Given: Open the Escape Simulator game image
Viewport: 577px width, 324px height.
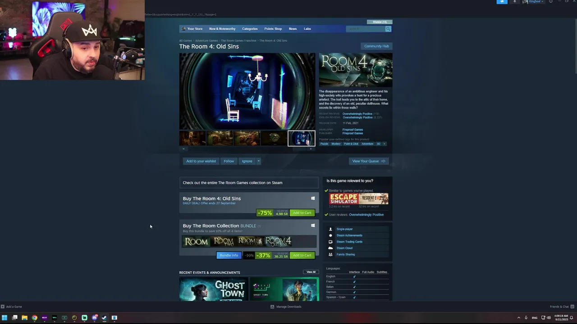Looking at the screenshot, I should pos(343,199).
